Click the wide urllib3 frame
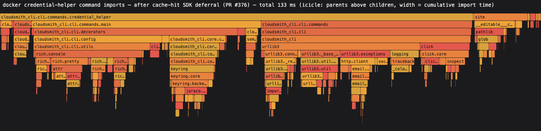 (x=340, y=47)
